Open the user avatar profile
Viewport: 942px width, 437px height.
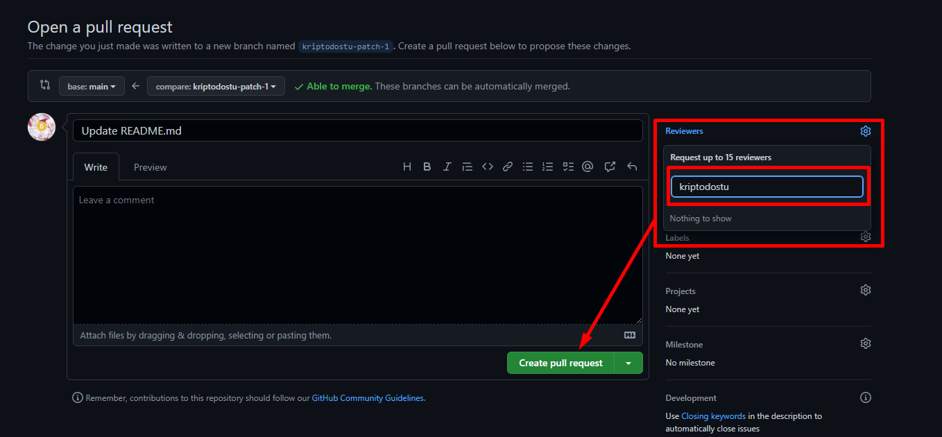[x=42, y=127]
